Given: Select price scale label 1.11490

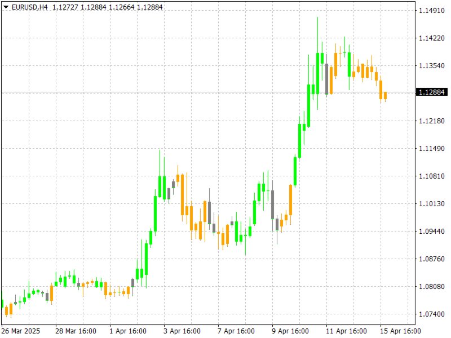Looking at the screenshot, I should 432,149.
